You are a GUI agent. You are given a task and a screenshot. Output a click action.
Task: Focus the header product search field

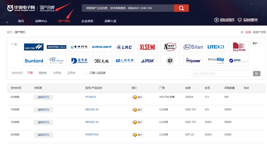point(128,8)
